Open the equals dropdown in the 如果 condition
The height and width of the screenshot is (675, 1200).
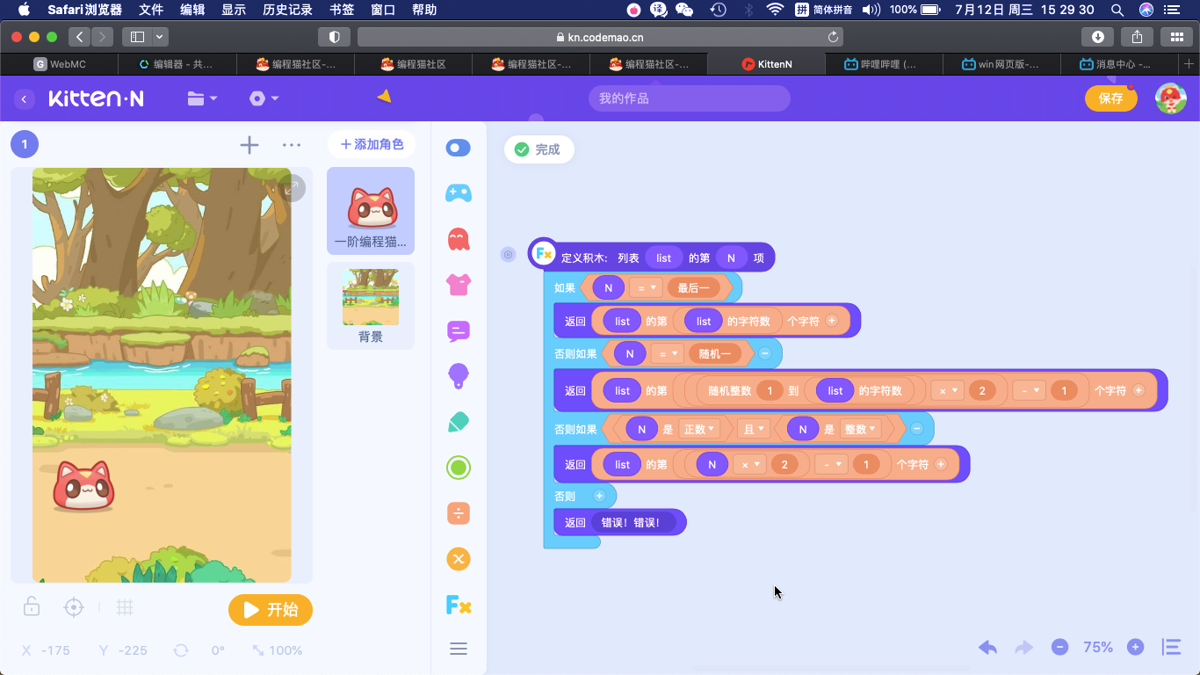(x=647, y=287)
